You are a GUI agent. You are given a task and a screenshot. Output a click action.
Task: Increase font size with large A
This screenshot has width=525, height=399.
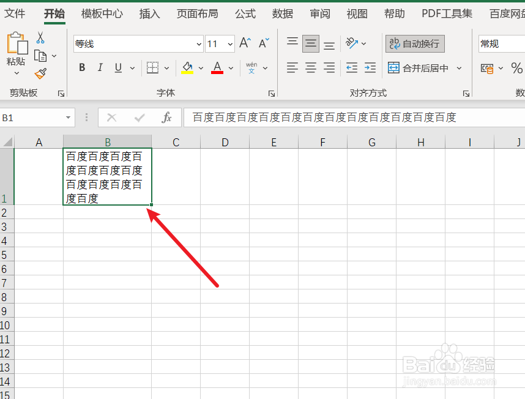pos(245,43)
